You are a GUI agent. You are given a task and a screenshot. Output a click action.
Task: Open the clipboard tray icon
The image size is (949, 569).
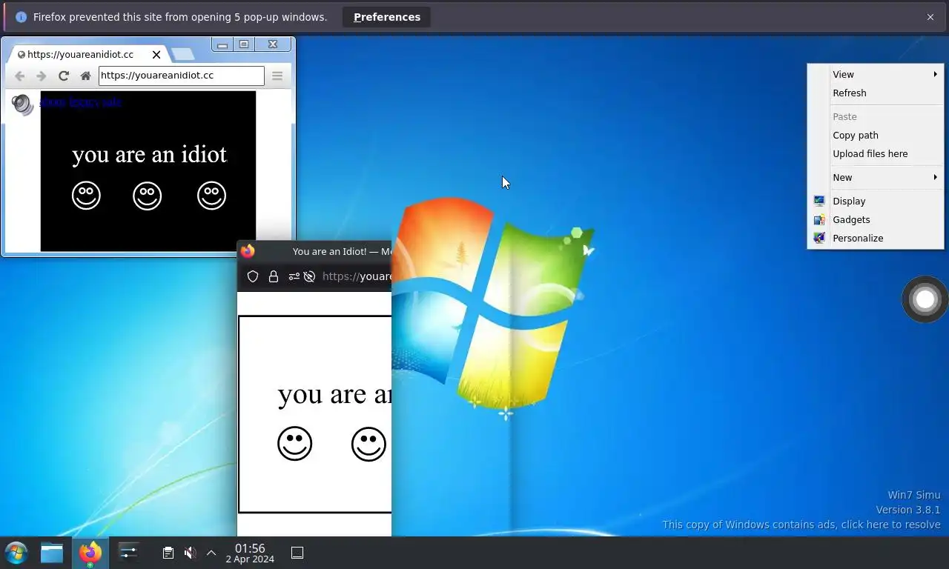tap(168, 553)
